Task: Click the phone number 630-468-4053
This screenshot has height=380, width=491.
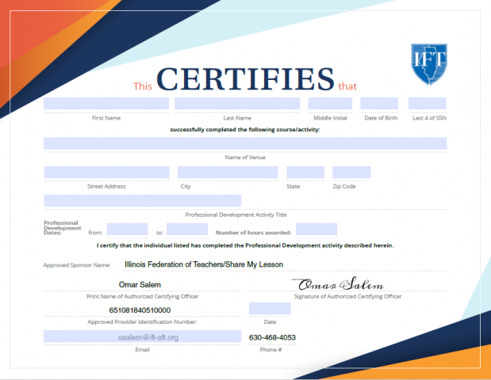Action: pyautogui.click(x=272, y=337)
